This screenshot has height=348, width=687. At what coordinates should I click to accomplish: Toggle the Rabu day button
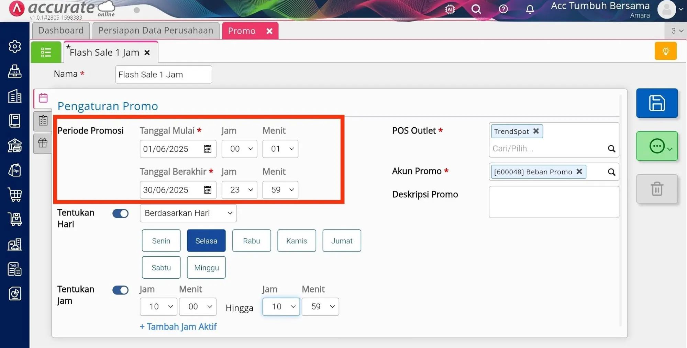click(252, 241)
